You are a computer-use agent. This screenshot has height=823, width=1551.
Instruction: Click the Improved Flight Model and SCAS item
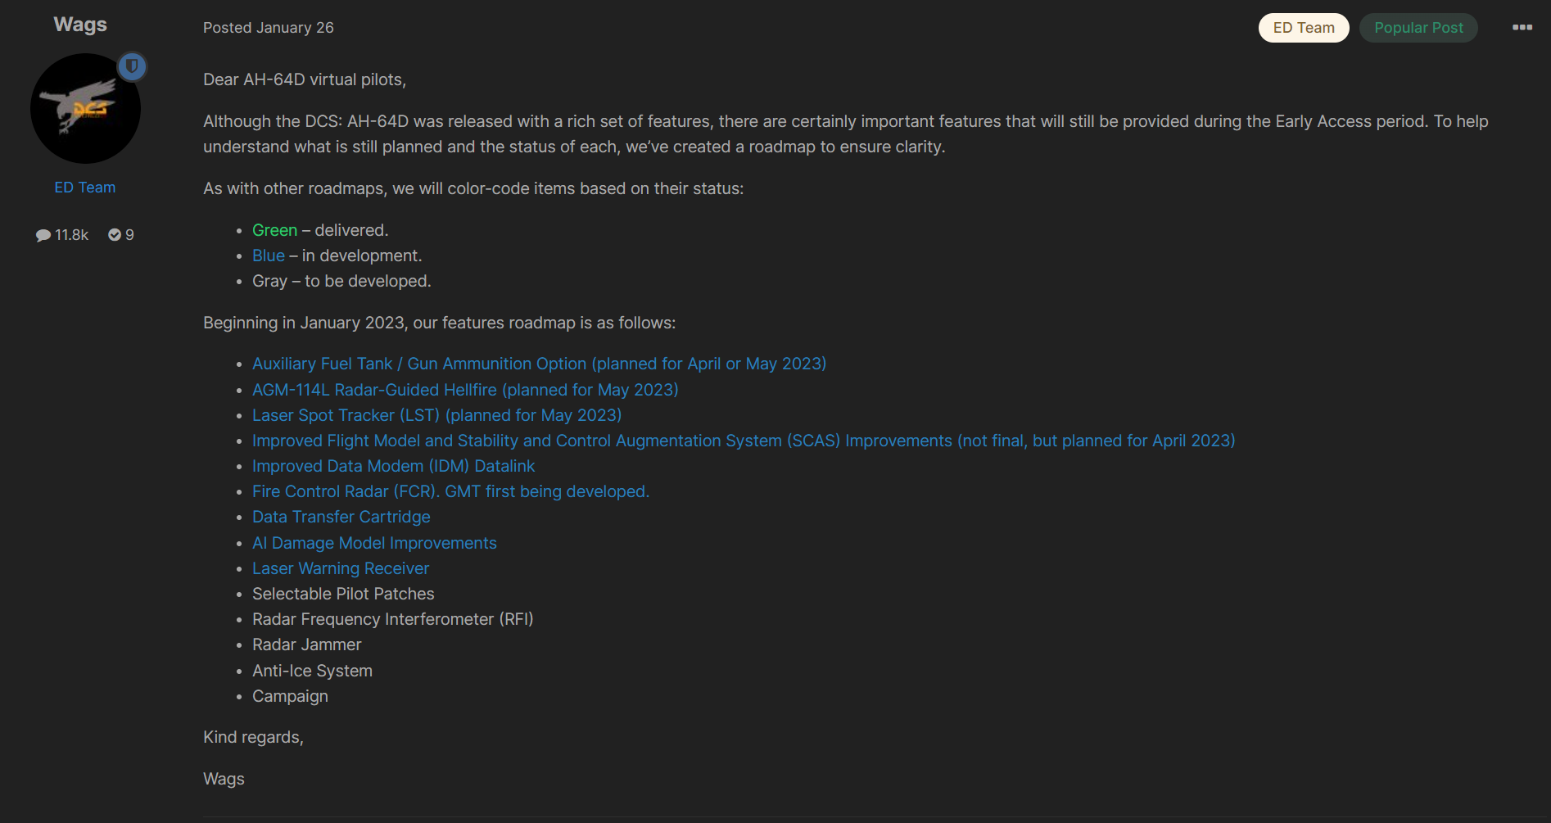[744, 441]
